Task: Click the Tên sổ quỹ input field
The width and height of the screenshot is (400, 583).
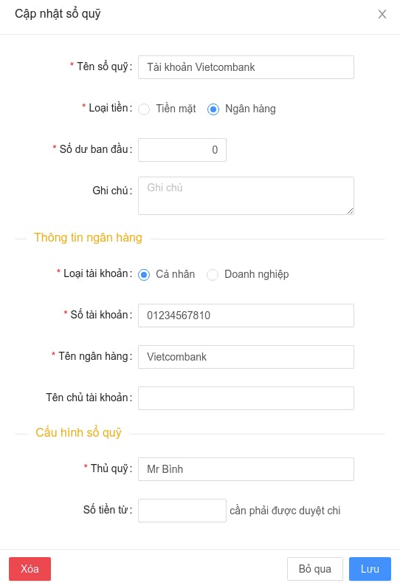Action: point(246,67)
